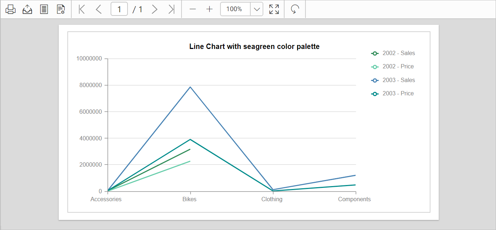This screenshot has width=496, height=230.
Task: Click the '2003 - Sales' legend text
Action: tap(399, 80)
